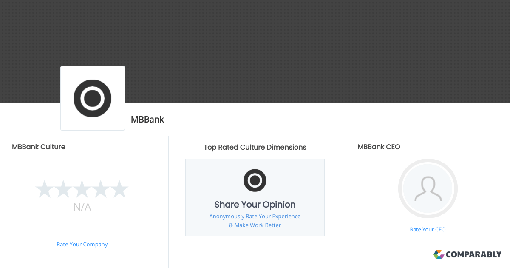Click the N/A culture rating text
This screenshot has height=268, width=510.
click(82, 208)
